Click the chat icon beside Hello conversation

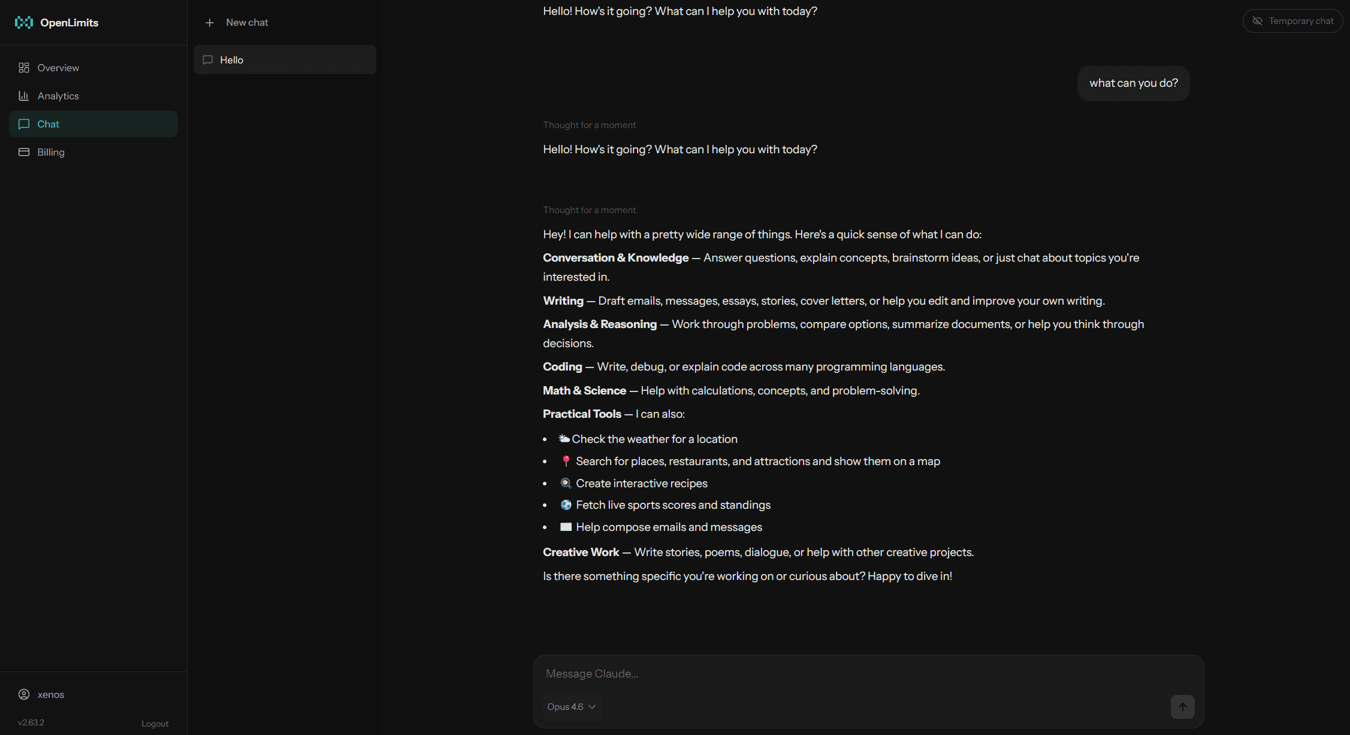208,60
